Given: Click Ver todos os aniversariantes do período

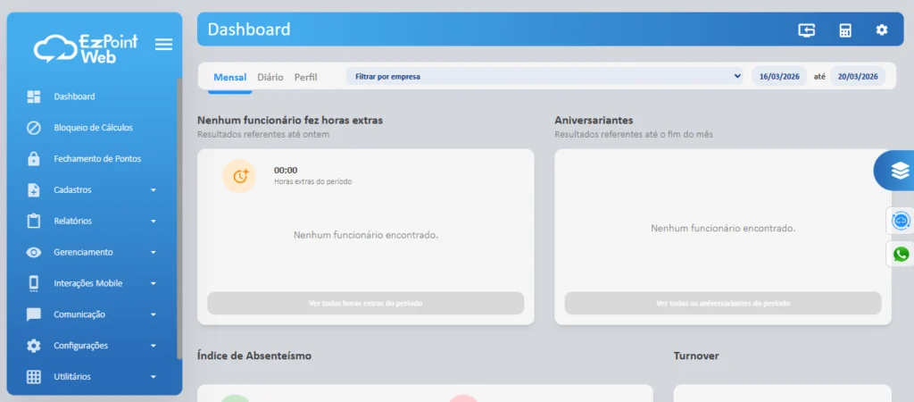Looking at the screenshot, I should 723,304.
